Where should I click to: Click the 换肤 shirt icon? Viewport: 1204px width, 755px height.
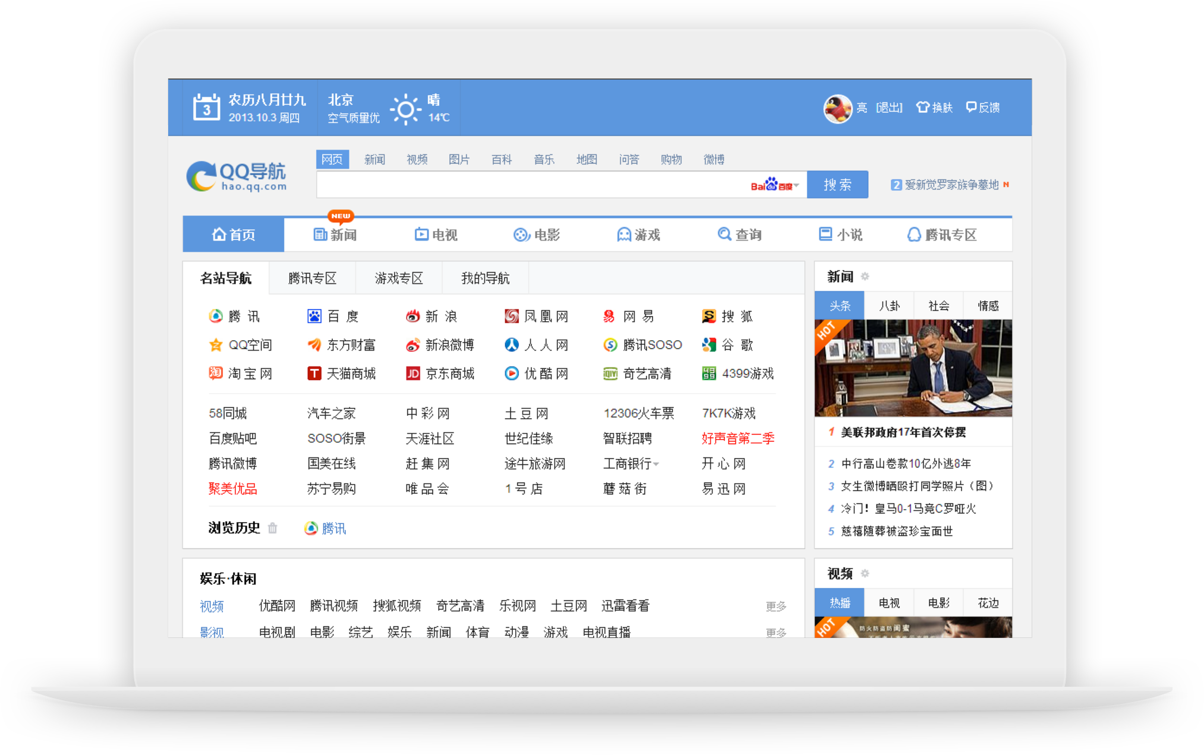click(x=922, y=107)
